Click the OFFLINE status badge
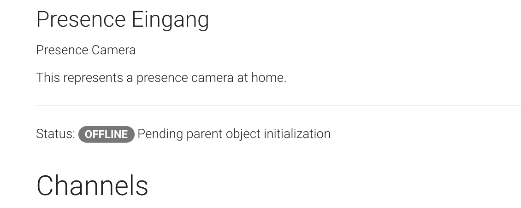This screenshot has width=521, height=208. pos(106,134)
